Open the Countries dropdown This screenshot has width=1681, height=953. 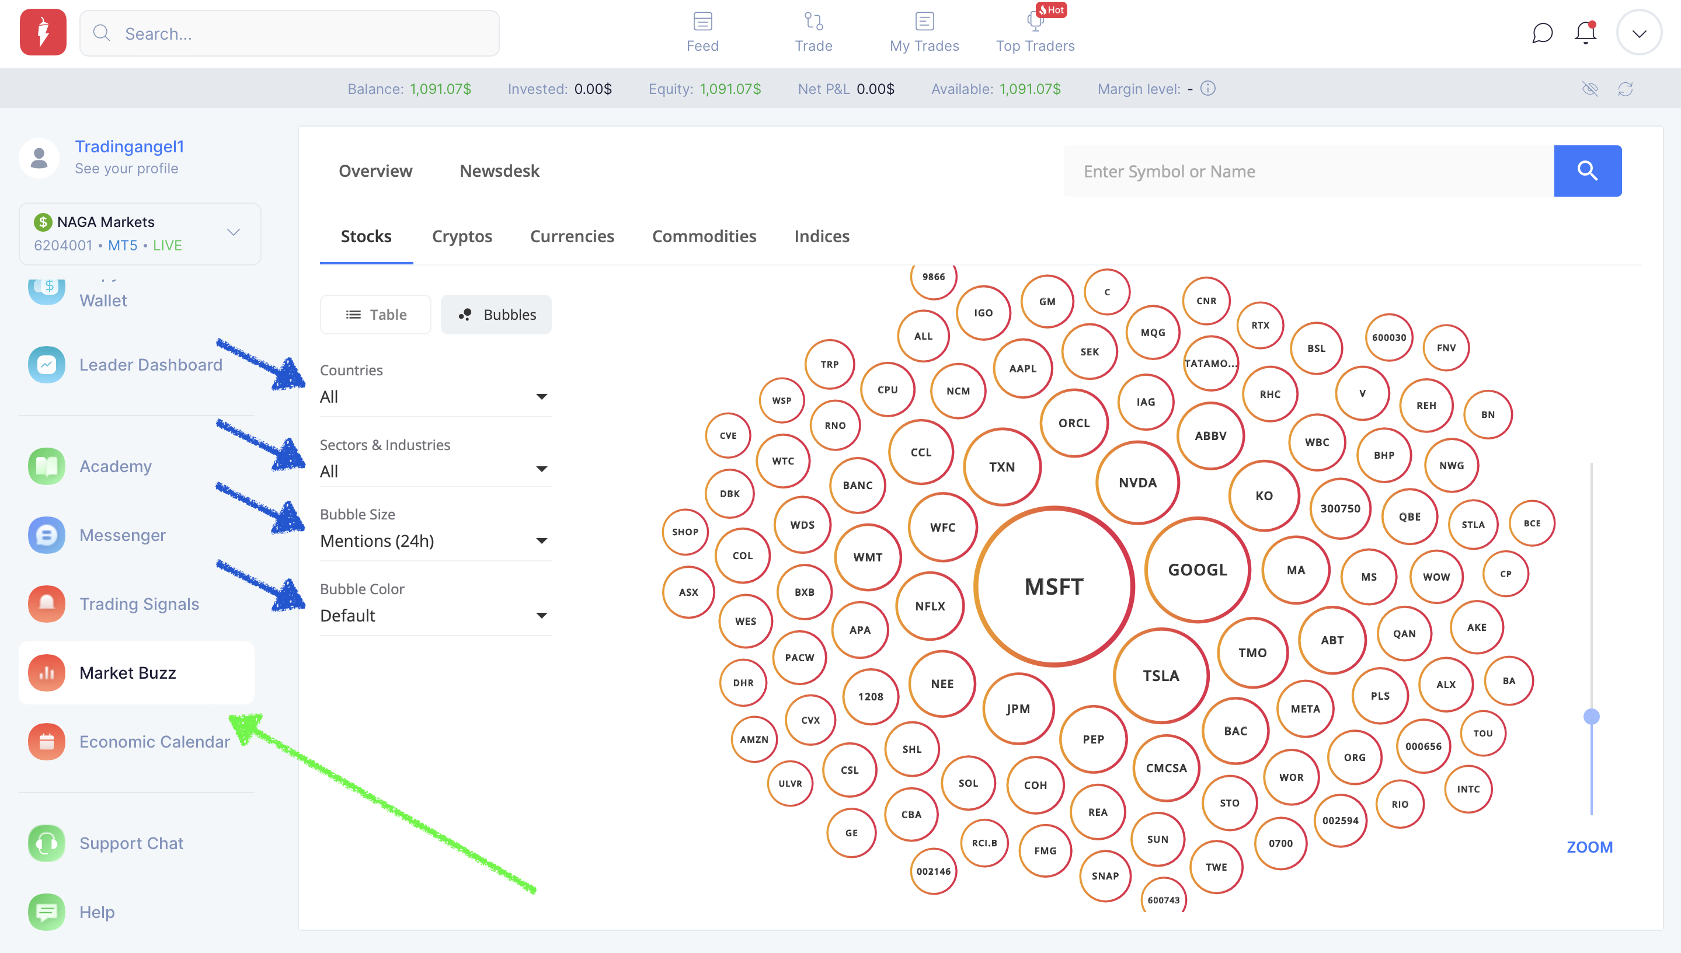(x=436, y=397)
